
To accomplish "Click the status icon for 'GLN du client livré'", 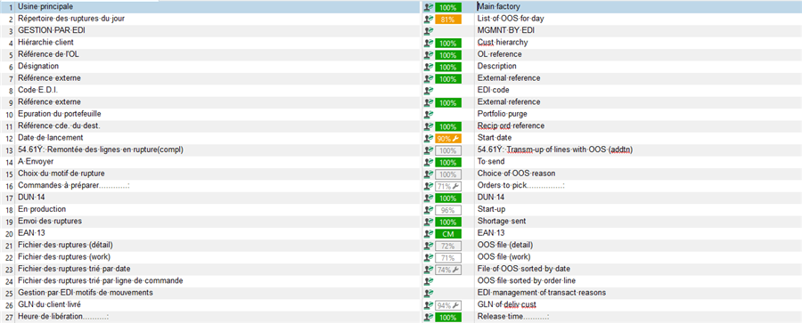I will coord(429,305).
